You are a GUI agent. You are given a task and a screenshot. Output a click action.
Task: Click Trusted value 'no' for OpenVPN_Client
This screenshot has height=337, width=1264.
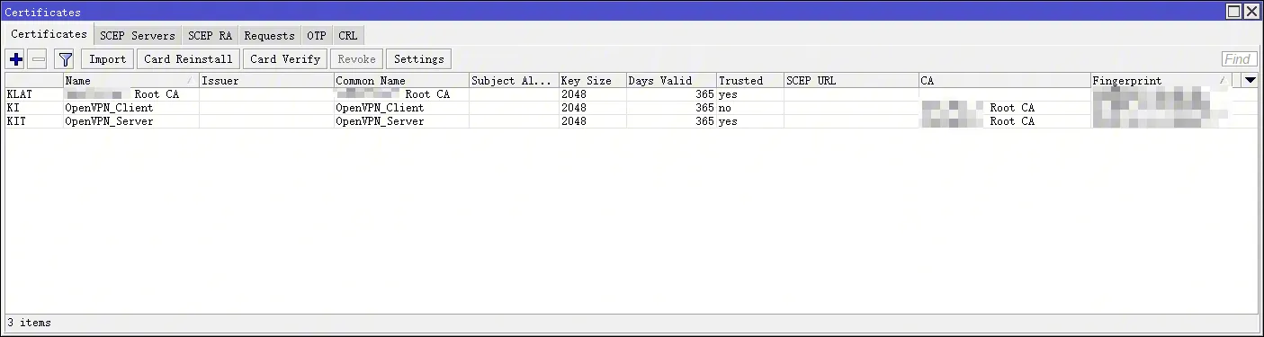[749, 108]
